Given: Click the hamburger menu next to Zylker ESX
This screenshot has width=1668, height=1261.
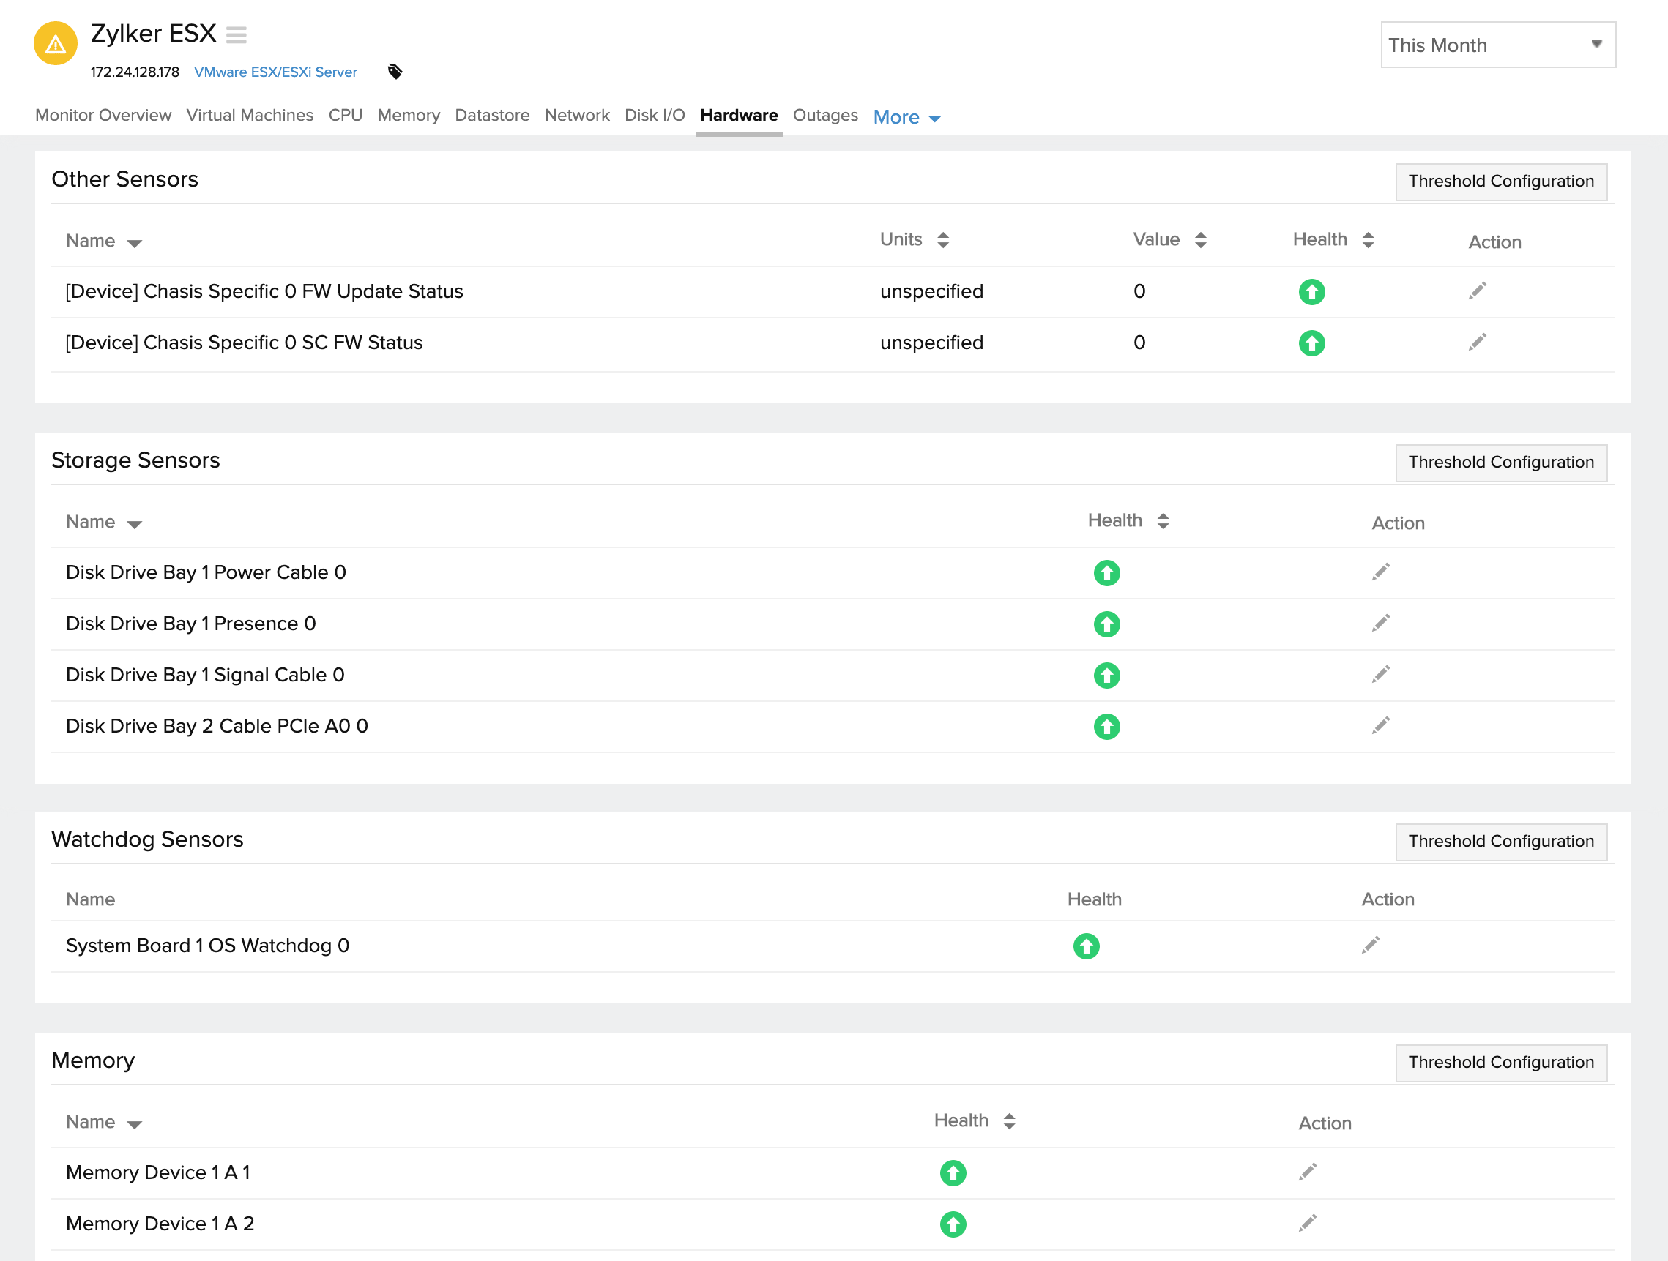Looking at the screenshot, I should pyautogui.click(x=236, y=34).
